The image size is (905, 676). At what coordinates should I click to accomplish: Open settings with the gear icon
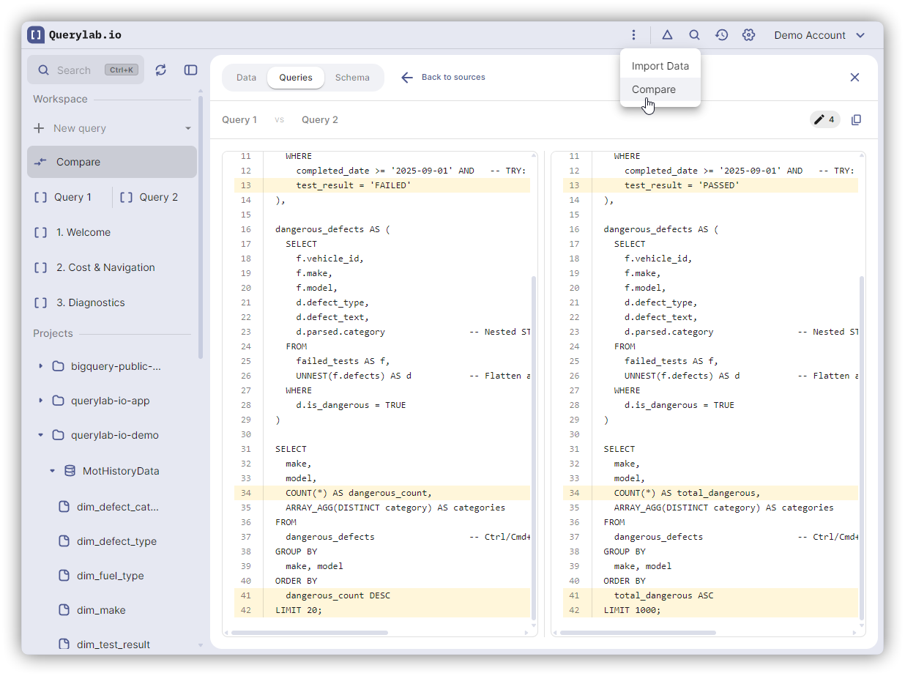tap(748, 35)
